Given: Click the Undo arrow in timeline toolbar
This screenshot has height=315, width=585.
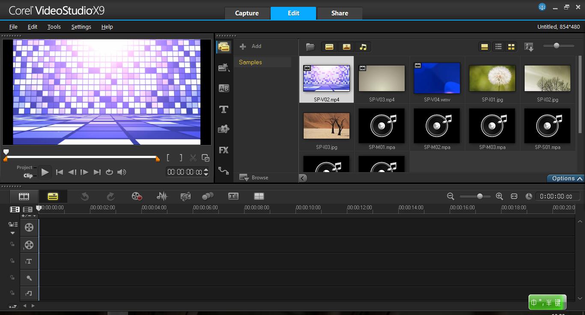Looking at the screenshot, I should (85, 196).
